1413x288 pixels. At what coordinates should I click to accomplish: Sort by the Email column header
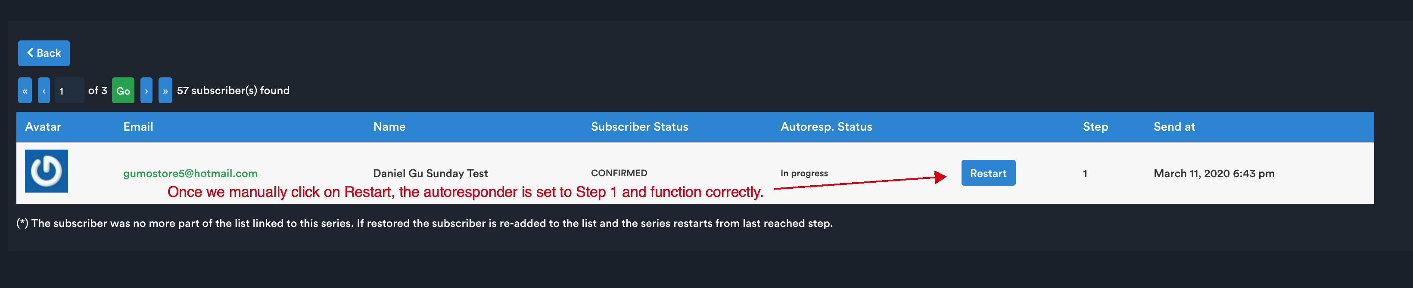tap(138, 127)
